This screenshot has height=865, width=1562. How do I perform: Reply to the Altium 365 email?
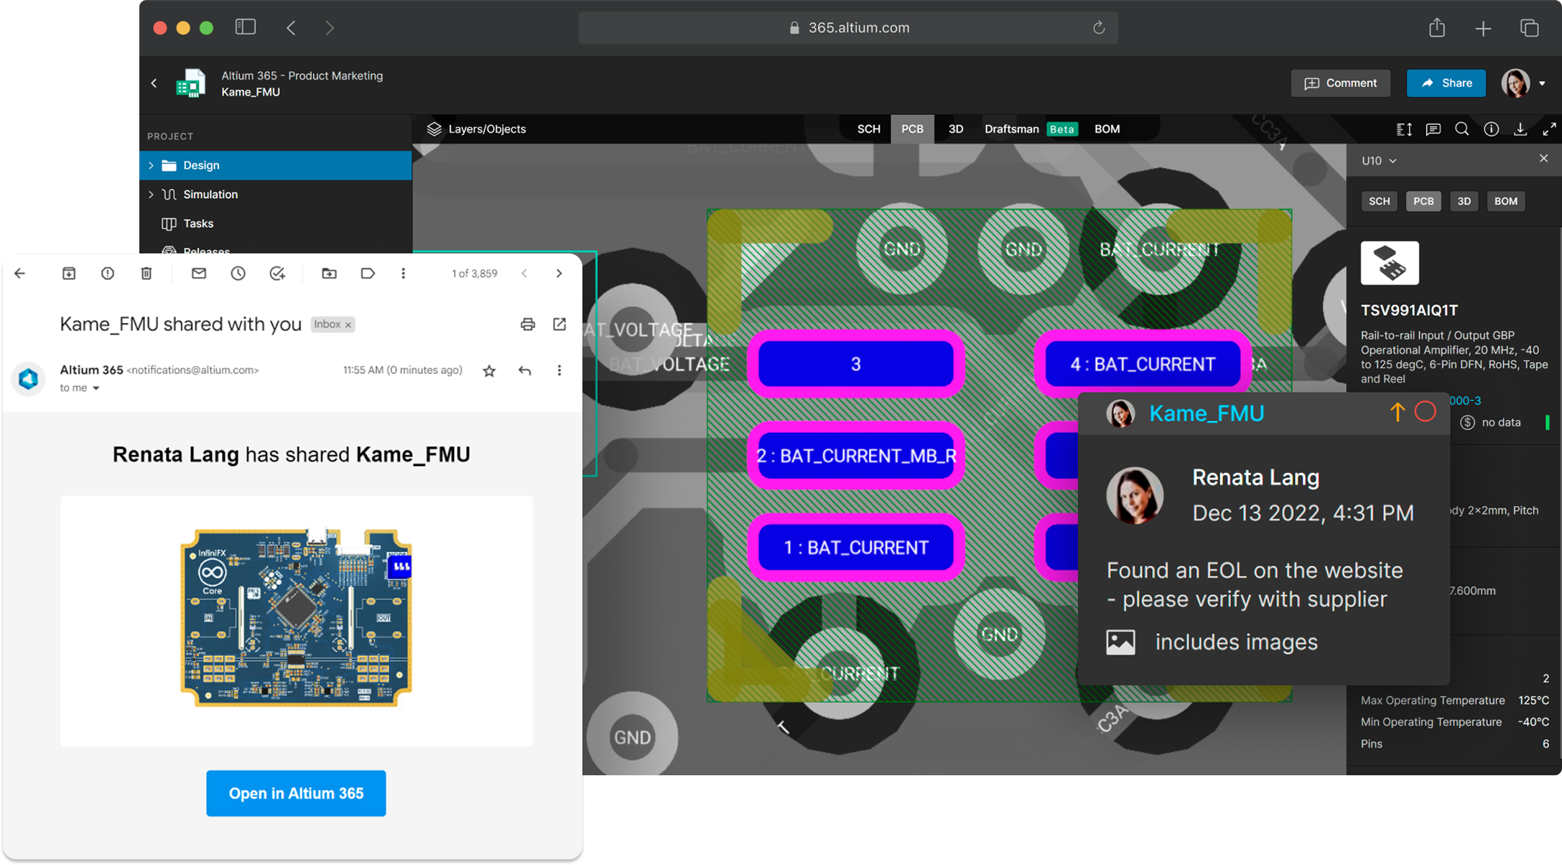click(x=525, y=370)
